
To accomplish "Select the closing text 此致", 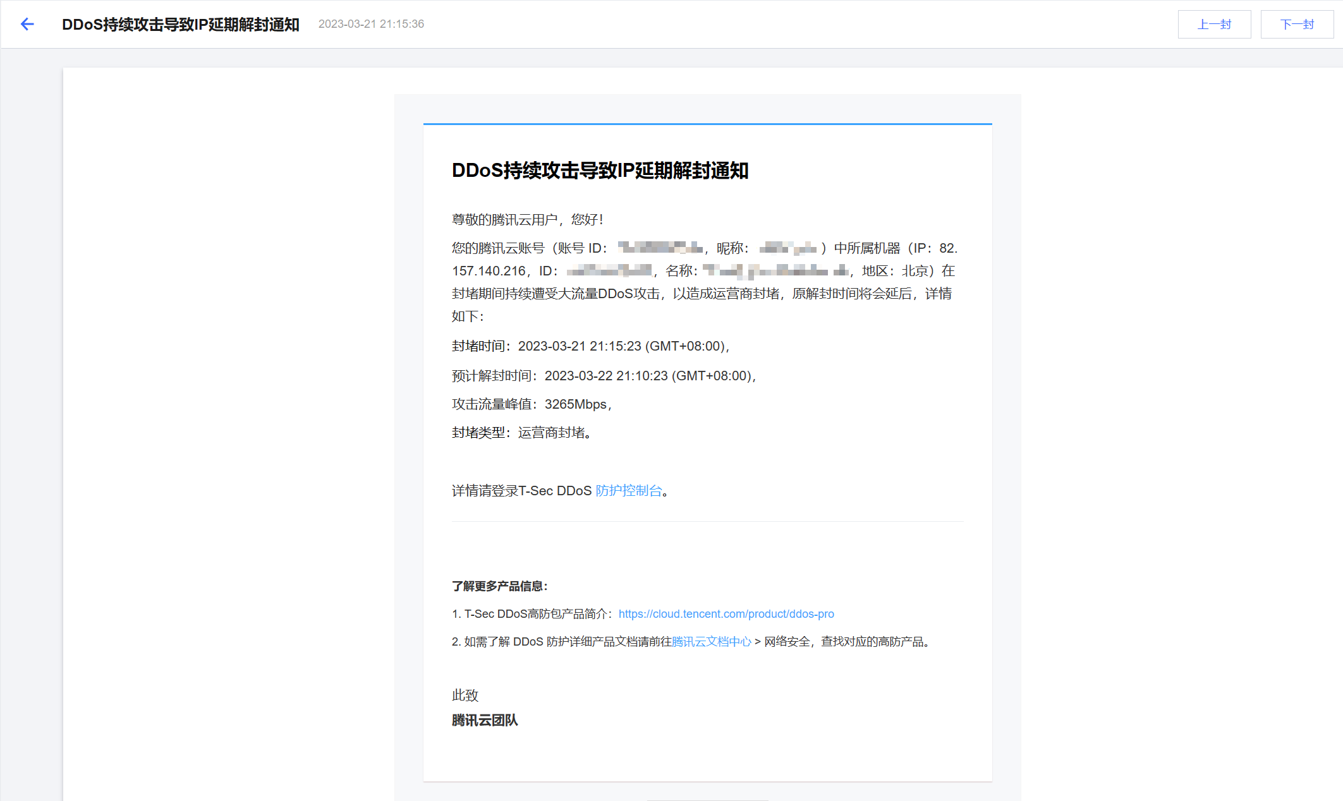I will click(465, 696).
